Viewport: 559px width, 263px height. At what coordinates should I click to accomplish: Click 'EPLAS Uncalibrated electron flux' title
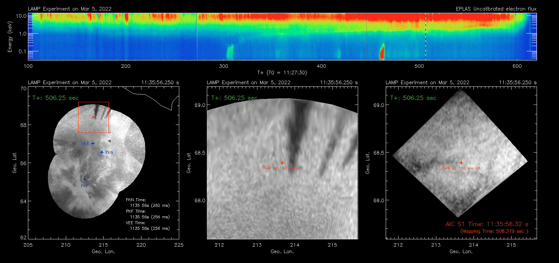(x=496, y=9)
